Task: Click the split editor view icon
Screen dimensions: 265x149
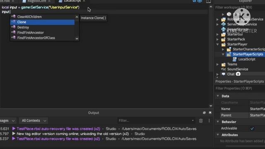Action: (208, 1)
